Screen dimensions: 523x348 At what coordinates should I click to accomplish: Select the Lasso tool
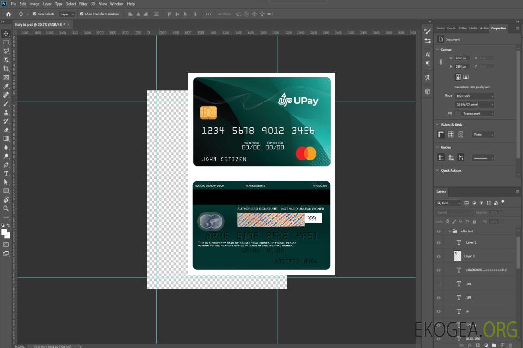(x=6, y=51)
